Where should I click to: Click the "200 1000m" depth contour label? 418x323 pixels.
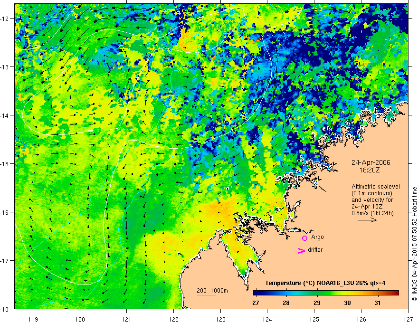(x=212, y=291)
